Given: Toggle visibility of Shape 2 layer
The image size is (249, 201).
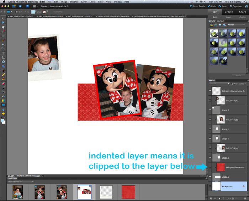Looking at the screenshot, I should coord(210,138).
